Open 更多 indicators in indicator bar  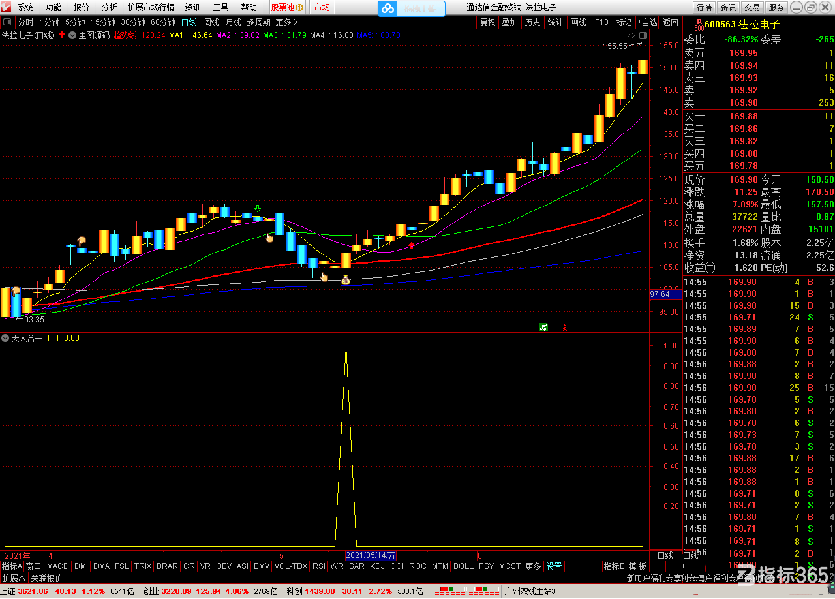click(x=533, y=566)
